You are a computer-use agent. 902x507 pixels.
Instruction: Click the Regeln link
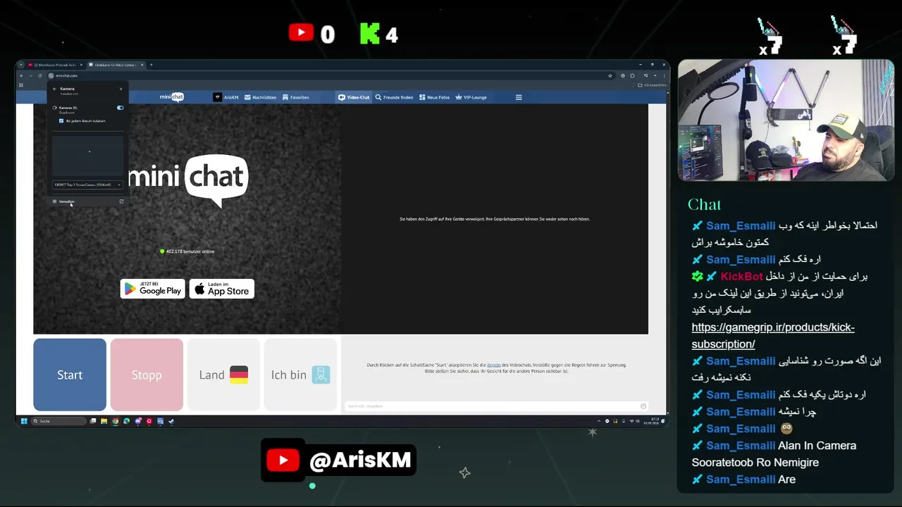point(494,365)
